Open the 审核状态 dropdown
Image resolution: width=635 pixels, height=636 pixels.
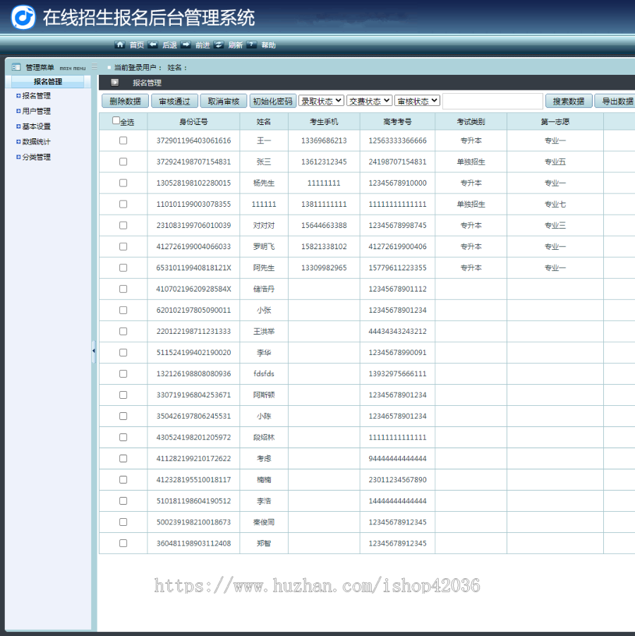point(417,101)
